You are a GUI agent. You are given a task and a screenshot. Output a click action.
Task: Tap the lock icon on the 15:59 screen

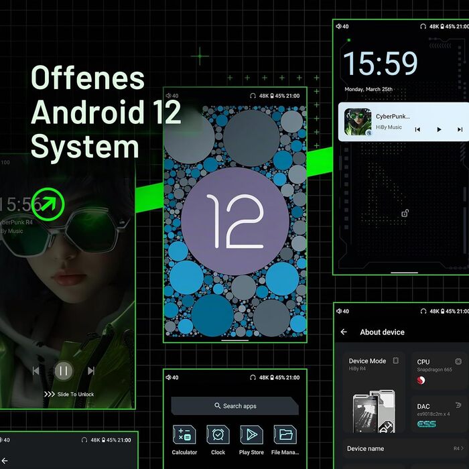tap(405, 213)
